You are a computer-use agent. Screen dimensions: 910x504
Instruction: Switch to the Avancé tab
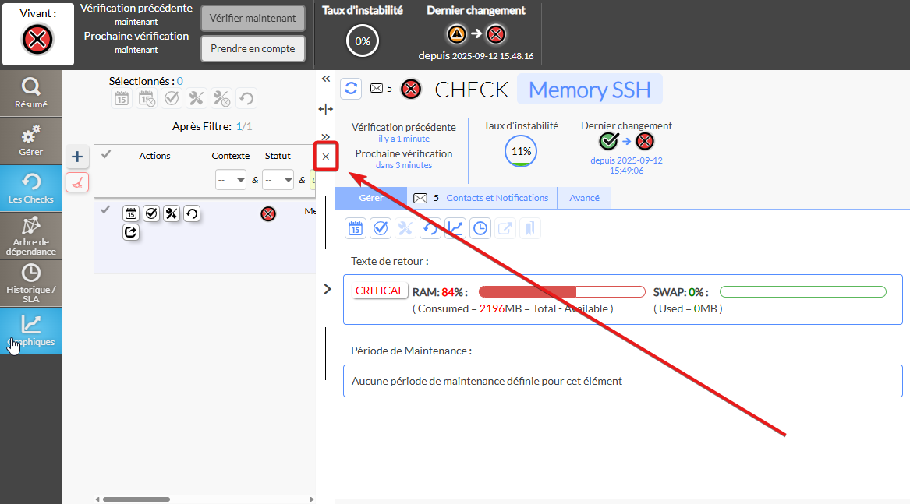584,198
